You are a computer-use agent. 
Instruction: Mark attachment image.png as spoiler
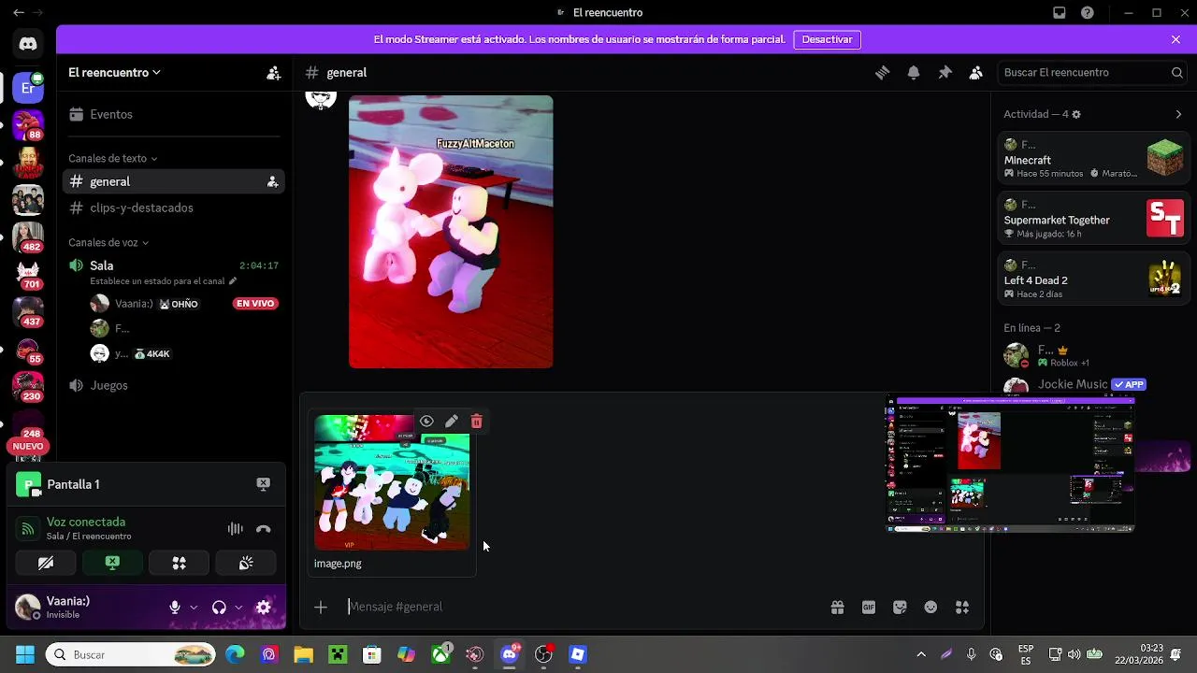426,422
